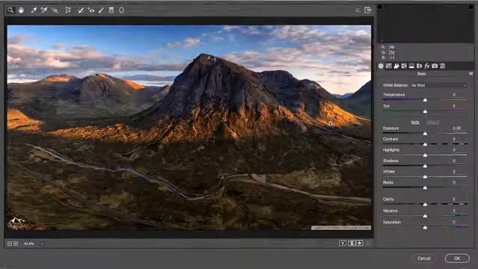
Task: Open the Basic panel flyout menu
Action: click(x=471, y=74)
